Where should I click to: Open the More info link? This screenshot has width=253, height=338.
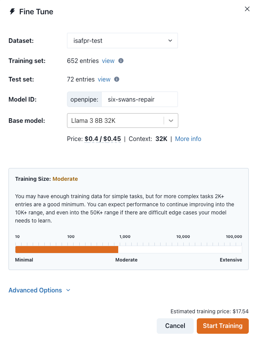point(188,139)
